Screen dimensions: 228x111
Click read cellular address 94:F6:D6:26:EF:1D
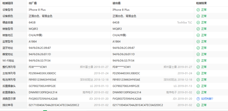tap(124, 54)
